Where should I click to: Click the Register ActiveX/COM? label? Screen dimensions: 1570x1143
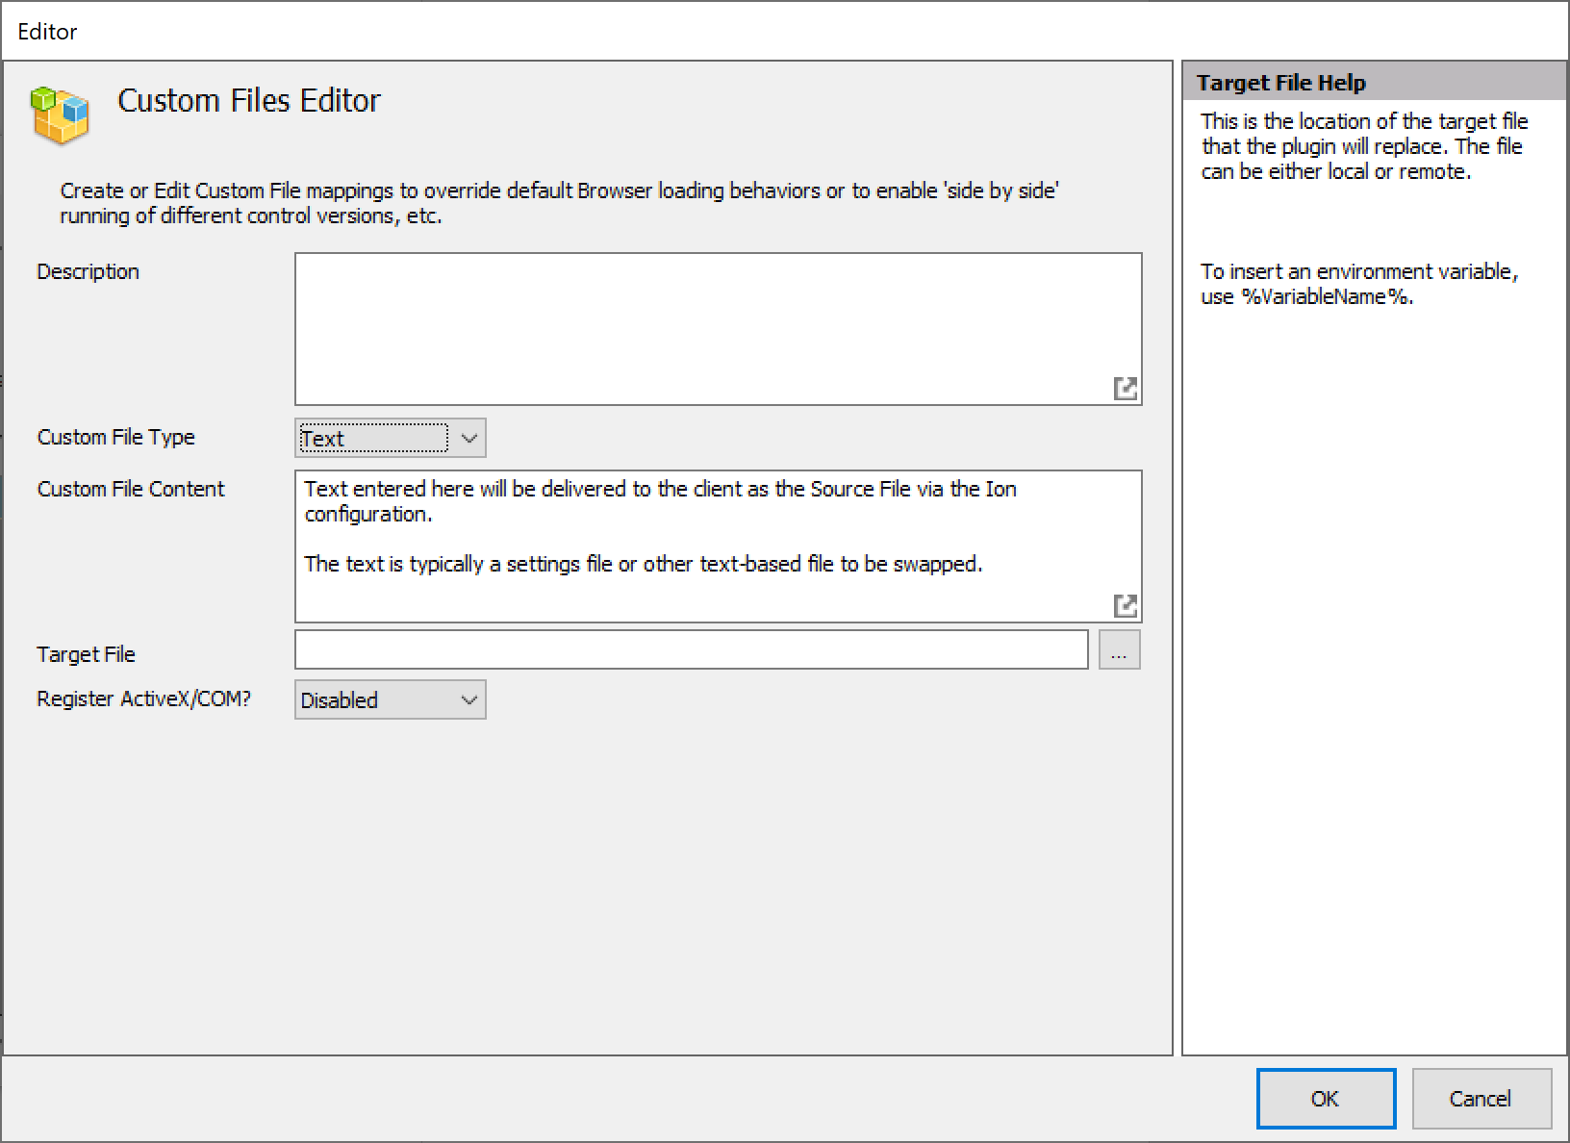pos(142,698)
